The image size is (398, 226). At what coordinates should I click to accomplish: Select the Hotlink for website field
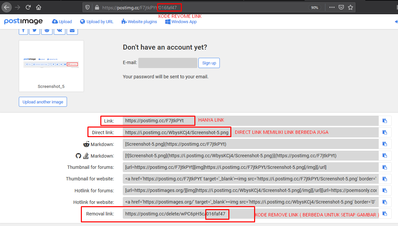(x=250, y=202)
